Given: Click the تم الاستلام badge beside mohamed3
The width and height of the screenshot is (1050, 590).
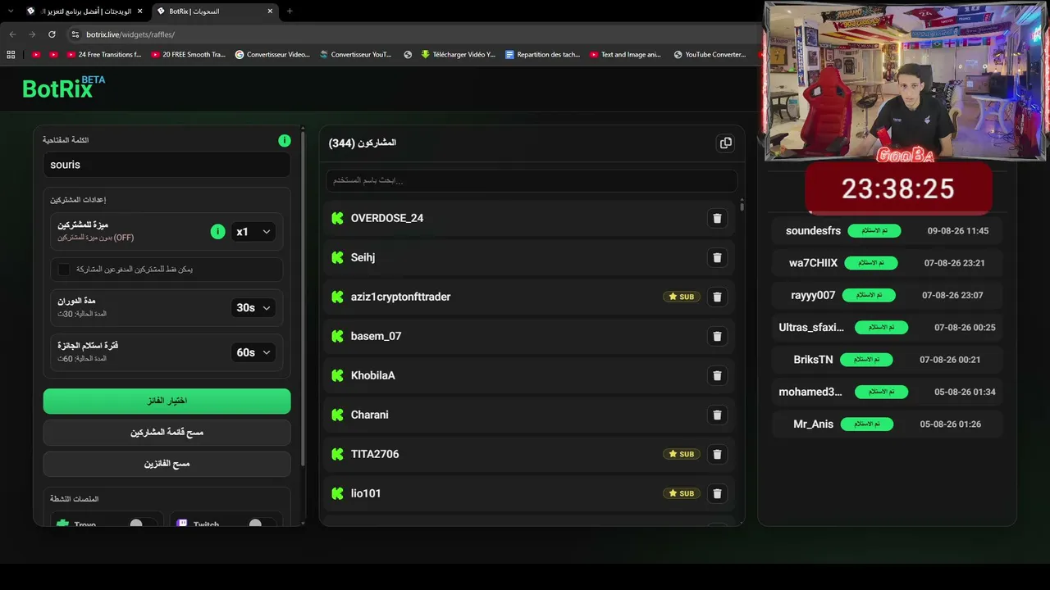Looking at the screenshot, I should pos(881,392).
